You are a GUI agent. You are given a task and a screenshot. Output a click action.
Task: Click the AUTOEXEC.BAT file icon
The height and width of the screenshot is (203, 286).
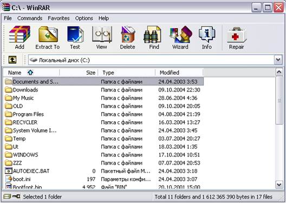coord(8,171)
